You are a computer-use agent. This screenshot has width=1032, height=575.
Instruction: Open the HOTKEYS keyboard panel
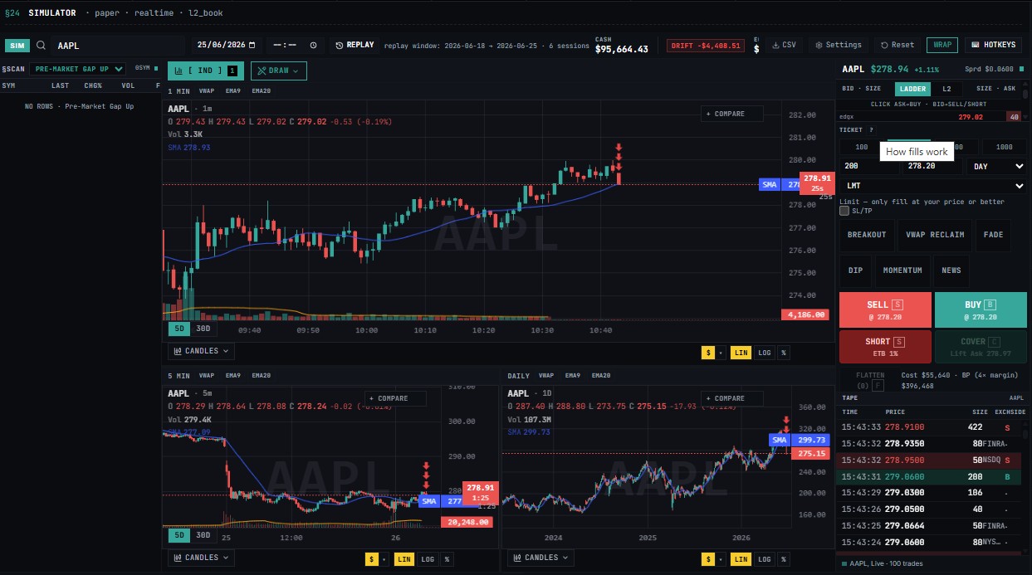[994, 45]
